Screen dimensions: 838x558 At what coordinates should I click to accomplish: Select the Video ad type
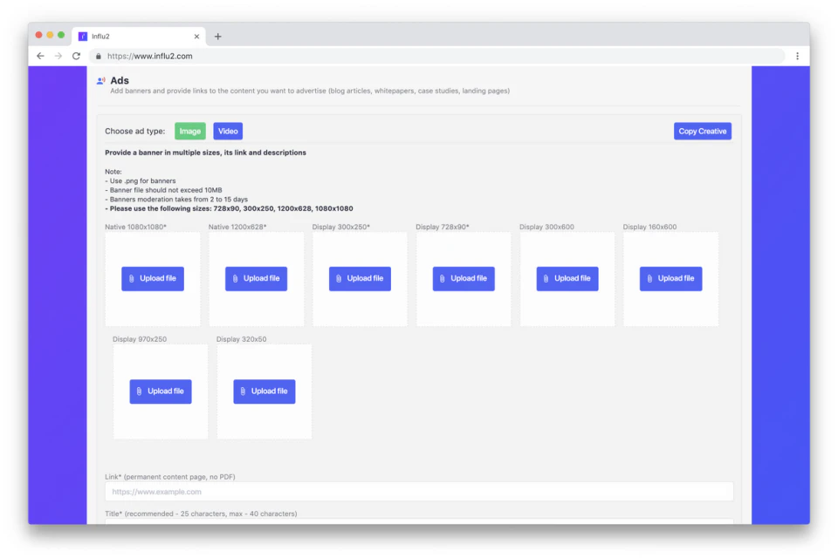pyautogui.click(x=228, y=131)
